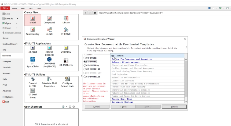Switch to the Tools ribbon tab
231x126 pixels.
click(39, 8)
